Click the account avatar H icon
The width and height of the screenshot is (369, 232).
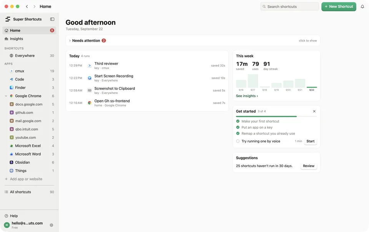(x=7, y=225)
